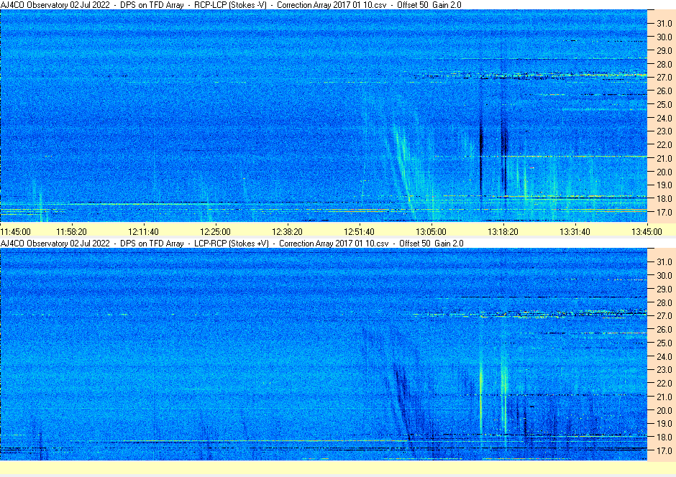Screen dimensions: 676x477
Task: Click the 12:25:00 time axis label
Action: [x=215, y=231]
